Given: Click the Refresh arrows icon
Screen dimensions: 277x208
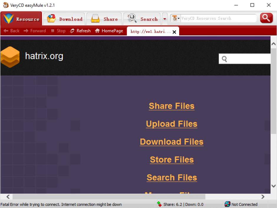Looking at the screenshot, I should point(72,31).
